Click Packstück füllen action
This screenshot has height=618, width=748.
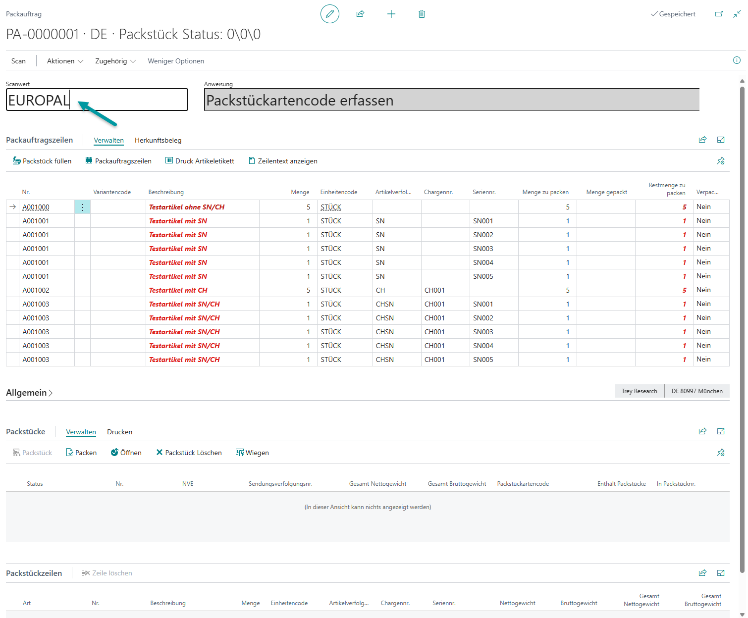(42, 161)
